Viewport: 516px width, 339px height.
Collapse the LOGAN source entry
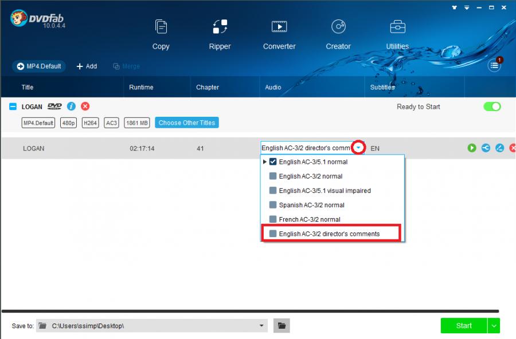(13, 107)
